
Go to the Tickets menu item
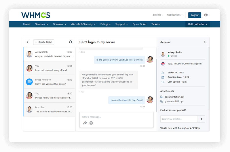[x=155, y=24]
